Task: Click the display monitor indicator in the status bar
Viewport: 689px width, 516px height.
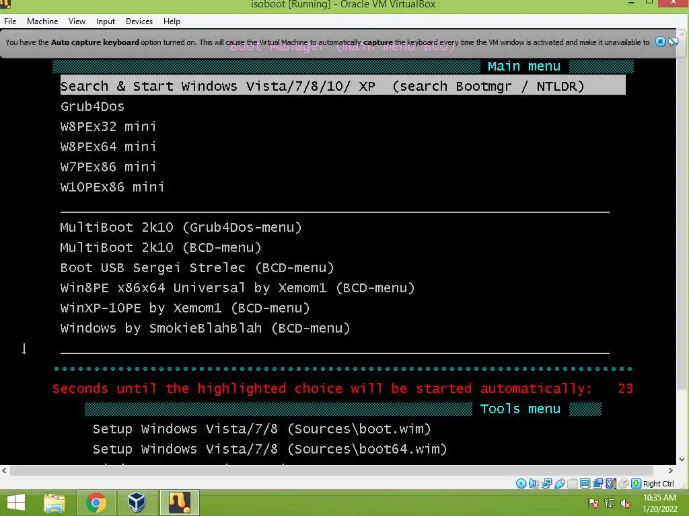Action: click(585, 484)
